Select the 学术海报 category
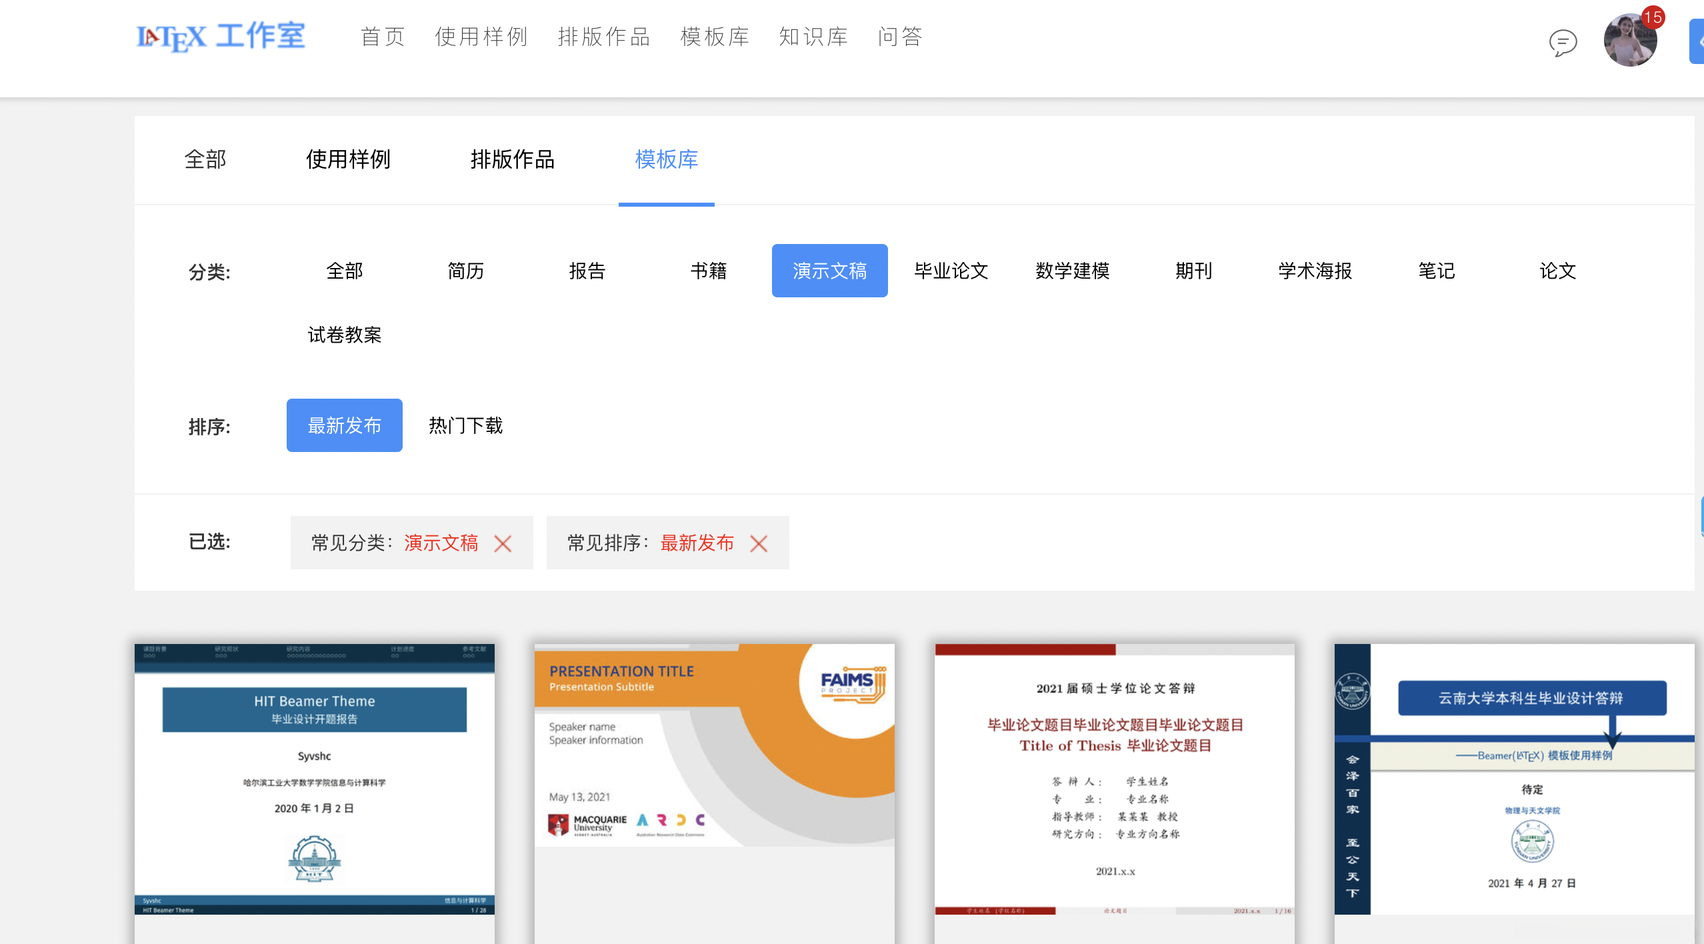This screenshot has height=944, width=1704. coord(1313,271)
